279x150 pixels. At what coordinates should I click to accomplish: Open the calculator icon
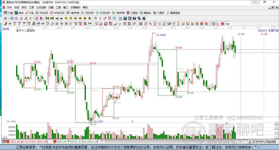[x=125, y=18]
